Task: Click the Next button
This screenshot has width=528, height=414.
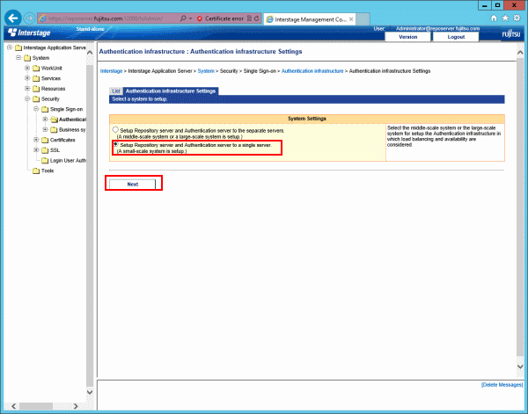Action: [132, 185]
